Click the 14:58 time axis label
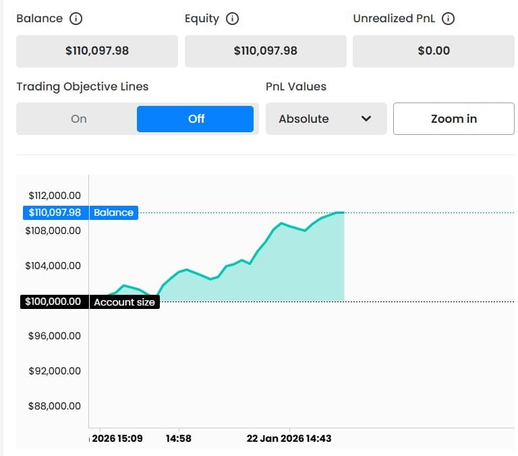This screenshot has height=456, width=518. coord(179,438)
